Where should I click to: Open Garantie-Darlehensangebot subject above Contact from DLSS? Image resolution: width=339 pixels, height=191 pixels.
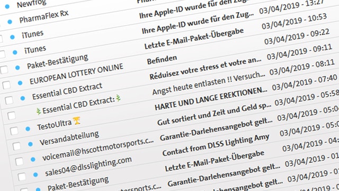coord(216,129)
